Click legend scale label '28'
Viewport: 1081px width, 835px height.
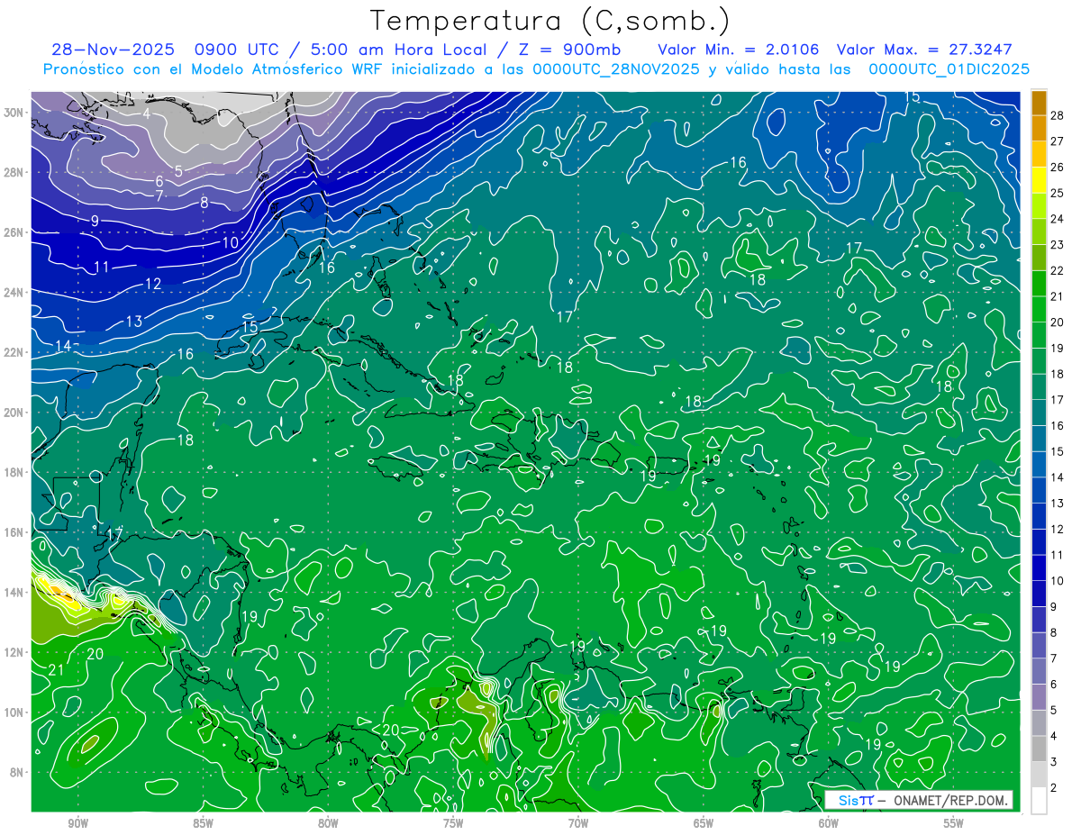[x=1058, y=115]
